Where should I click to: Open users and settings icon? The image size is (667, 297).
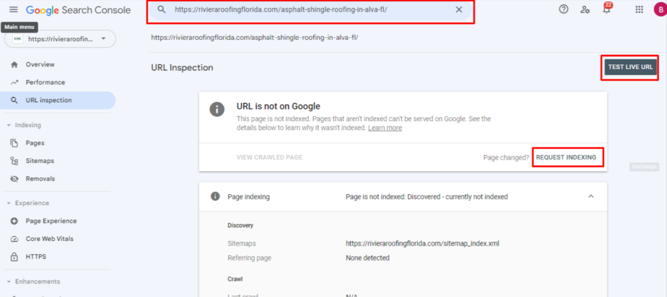(586, 10)
